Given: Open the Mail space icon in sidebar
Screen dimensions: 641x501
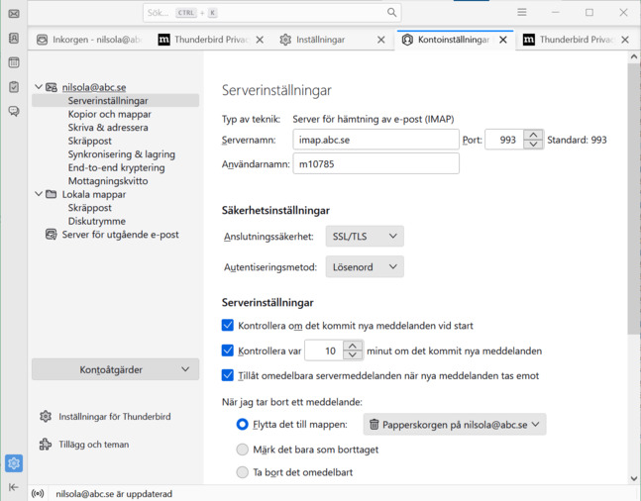Looking at the screenshot, I should click(14, 14).
